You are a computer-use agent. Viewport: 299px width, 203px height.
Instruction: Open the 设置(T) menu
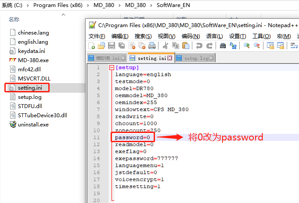pos(238,36)
